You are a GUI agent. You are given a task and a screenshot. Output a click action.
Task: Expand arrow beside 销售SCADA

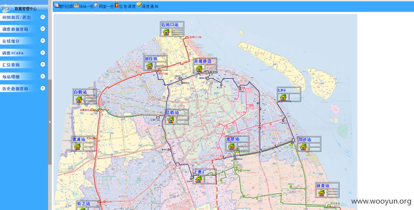(43, 52)
